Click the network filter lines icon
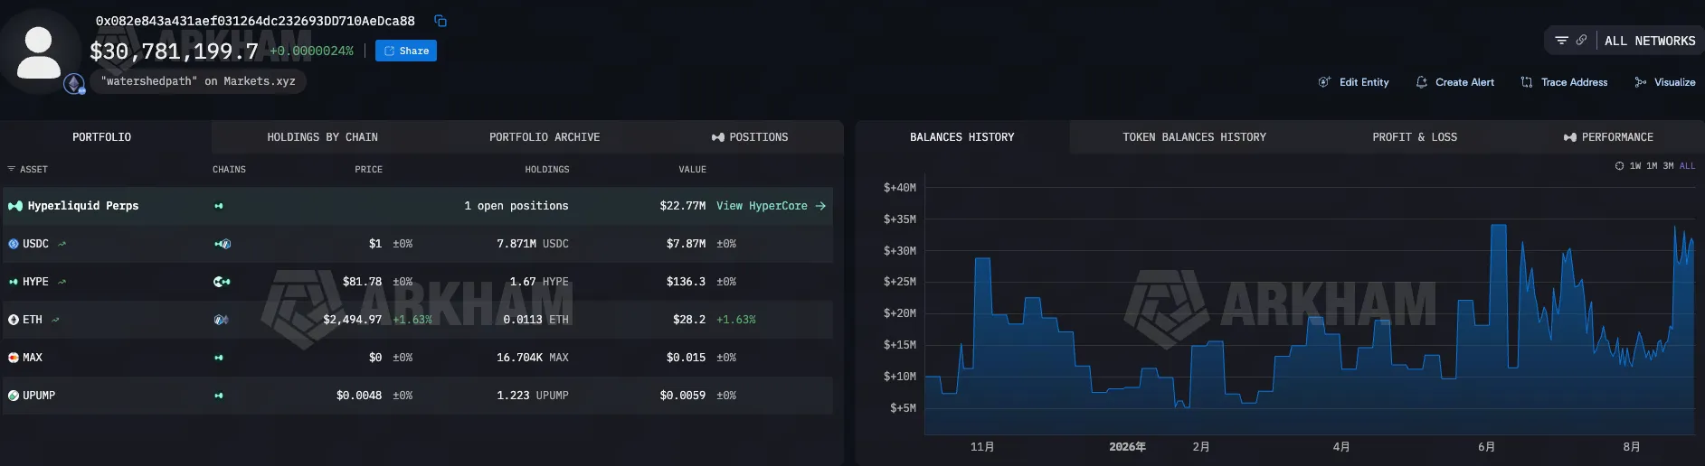1705x466 pixels. click(1561, 41)
